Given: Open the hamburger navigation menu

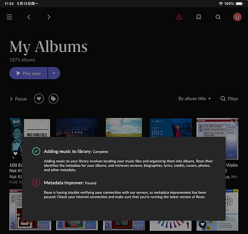Looking at the screenshot, I should coord(9,17).
